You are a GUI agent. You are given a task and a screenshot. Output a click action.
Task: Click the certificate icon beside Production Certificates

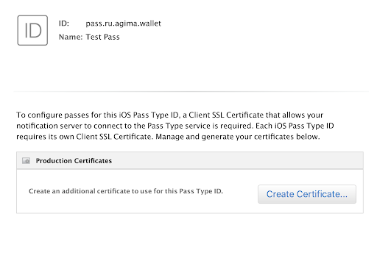pyautogui.click(x=26, y=161)
